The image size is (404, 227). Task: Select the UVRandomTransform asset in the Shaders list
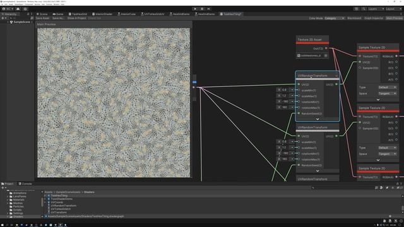pos(63,206)
